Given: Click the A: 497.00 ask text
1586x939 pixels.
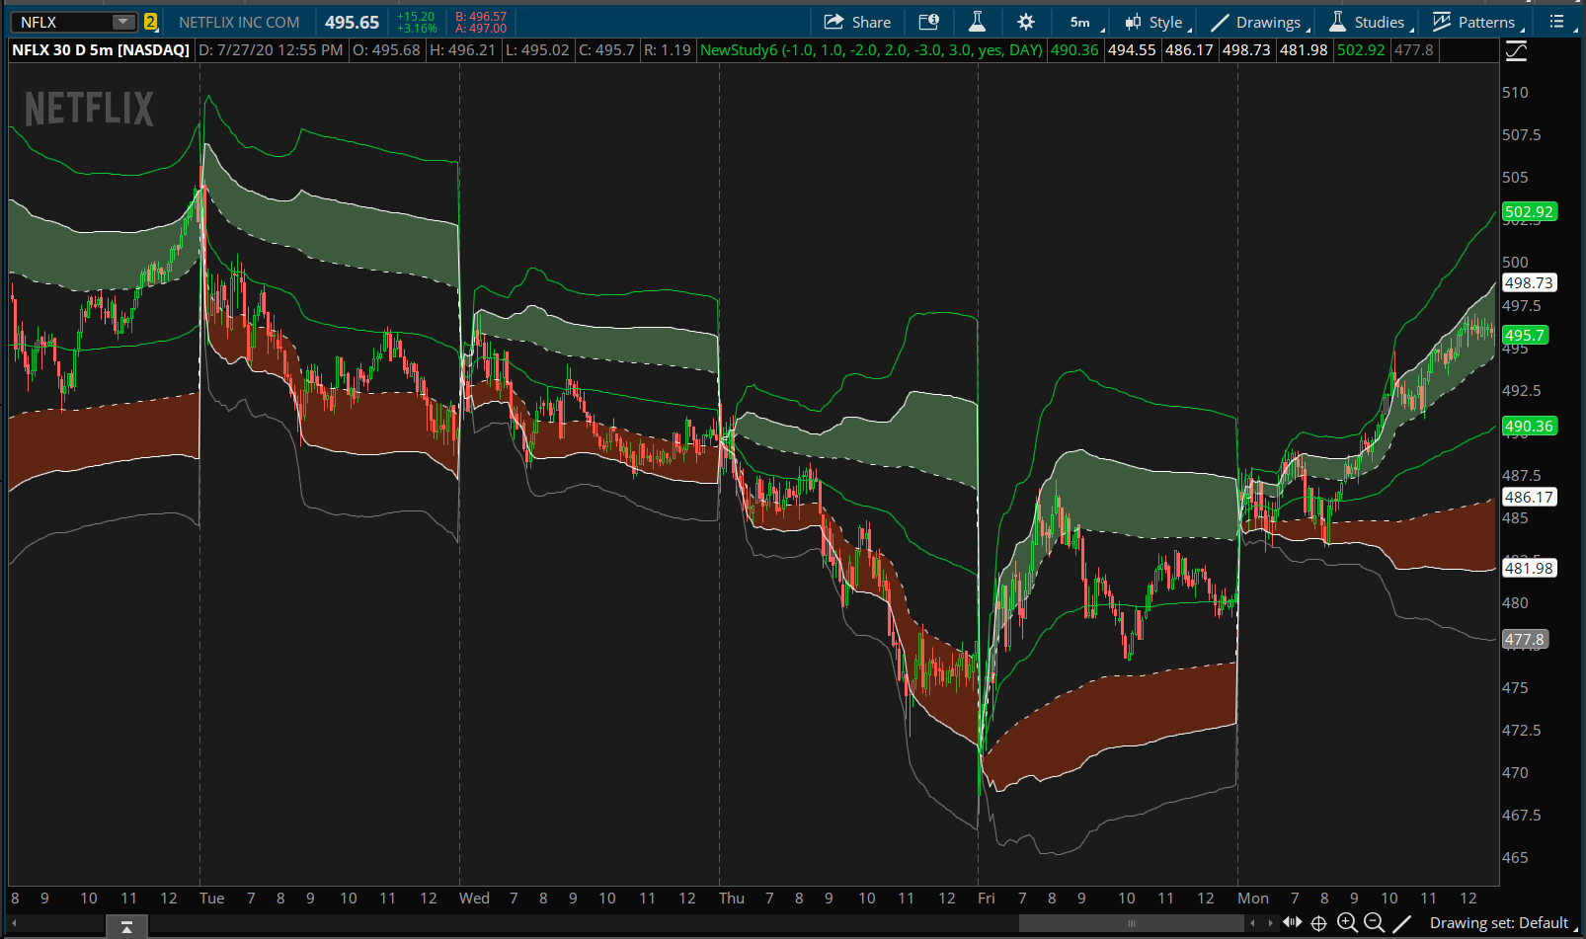Looking at the screenshot, I should [x=481, y=28].
